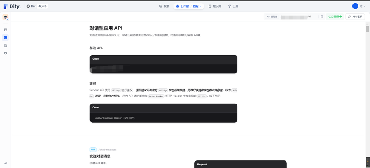Screen dimensions: 370x168
Task: Go to the 工作室 tab
Action: pos(182,6)
